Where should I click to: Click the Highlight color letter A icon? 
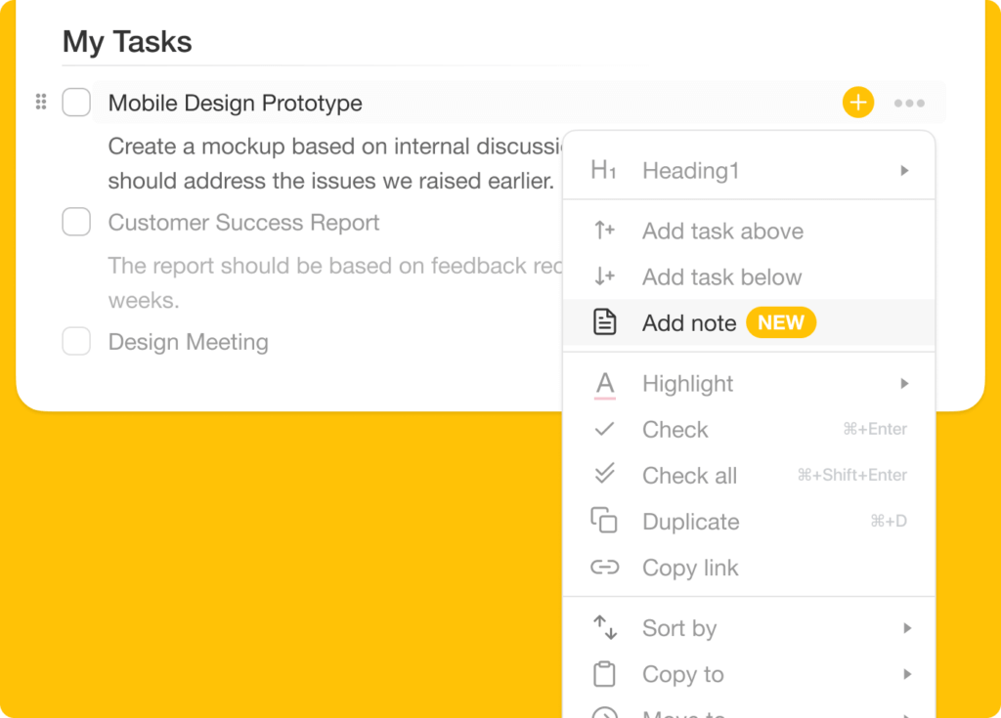[x=605, y=384]
